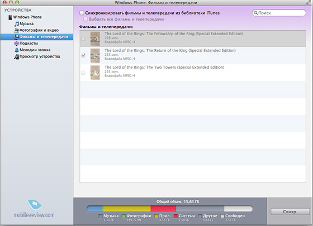Select Фильмы и телепередачи in the sidebar
This screenshot has height=226, width=313.
pos(37,37)
